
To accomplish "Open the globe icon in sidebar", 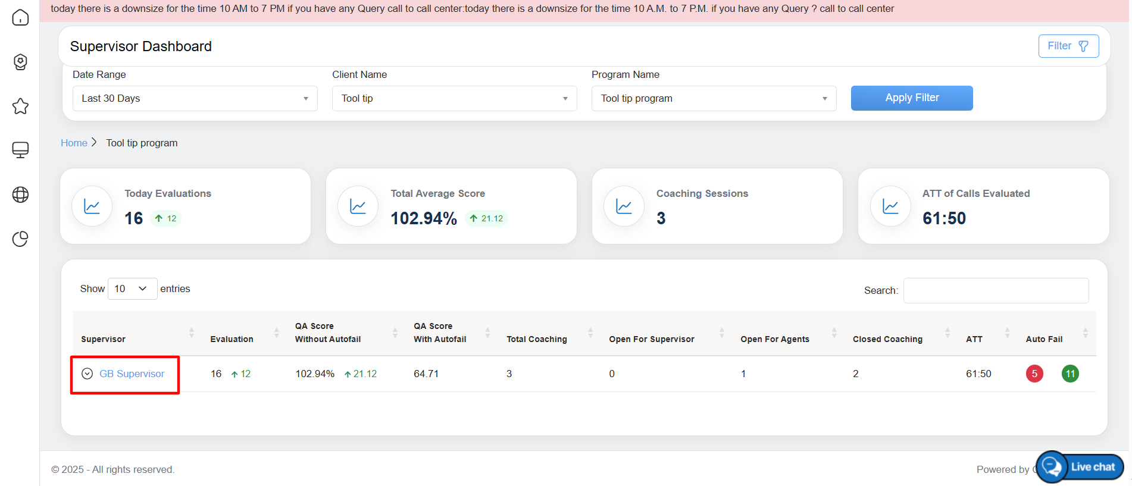I will coord(20,195).
